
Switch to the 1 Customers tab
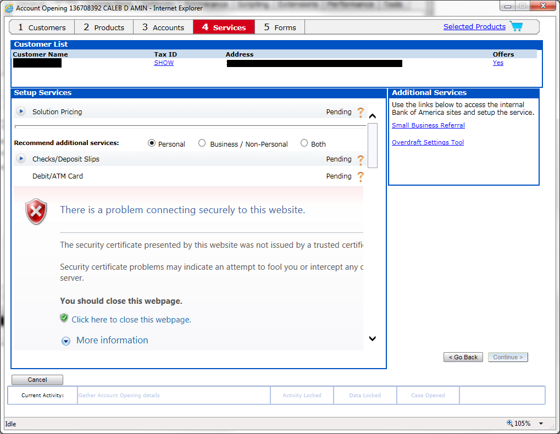click(x=42, y=27)
